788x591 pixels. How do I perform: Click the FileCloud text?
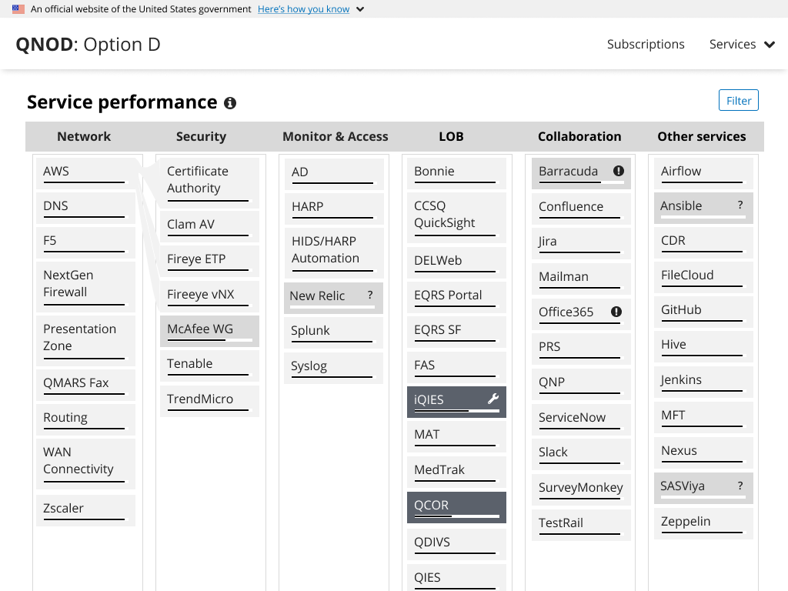click(x=687, y=275)
